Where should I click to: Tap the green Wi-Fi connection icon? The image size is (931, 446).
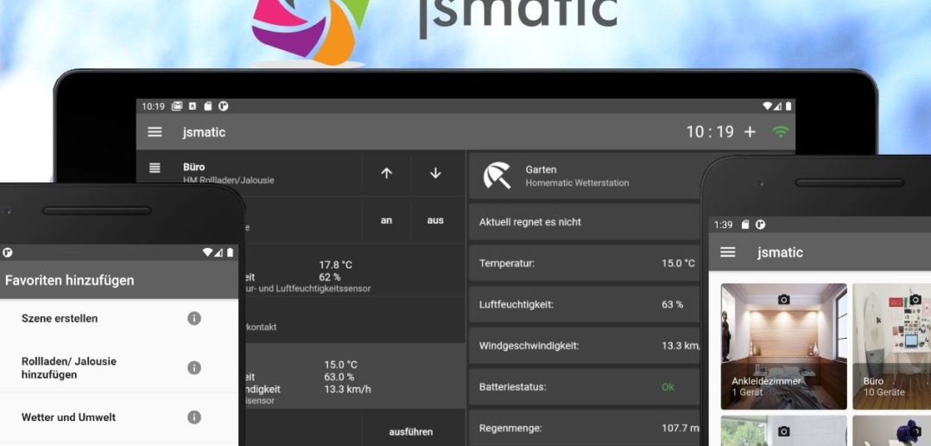780,132
